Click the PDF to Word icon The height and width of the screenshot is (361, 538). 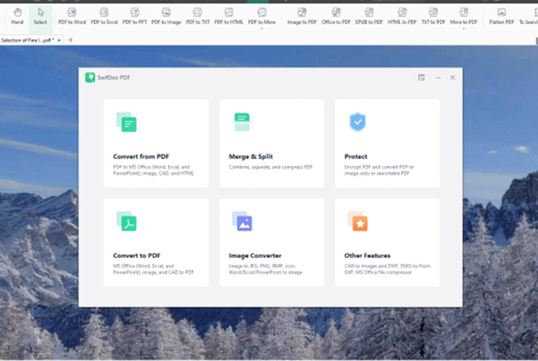(x=72, y=16)
